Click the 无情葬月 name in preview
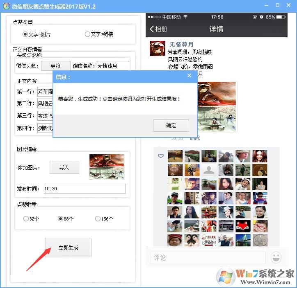Image resolution: width=297 pixels, height=288 pixels. click(181, 44)
